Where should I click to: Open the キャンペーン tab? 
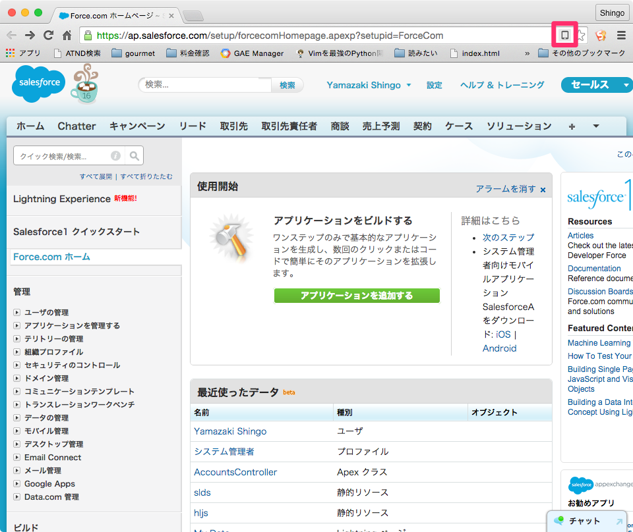137,126
